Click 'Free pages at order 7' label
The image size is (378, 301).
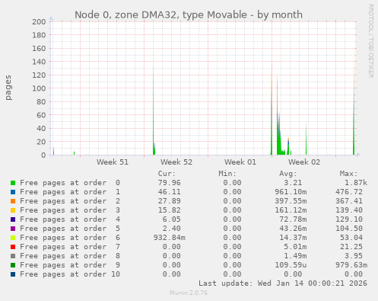[x=70, y=247]
